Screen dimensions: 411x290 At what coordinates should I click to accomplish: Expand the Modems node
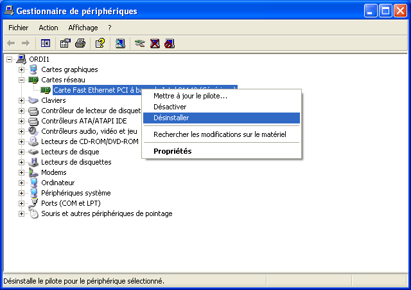(x=22, y=172)
